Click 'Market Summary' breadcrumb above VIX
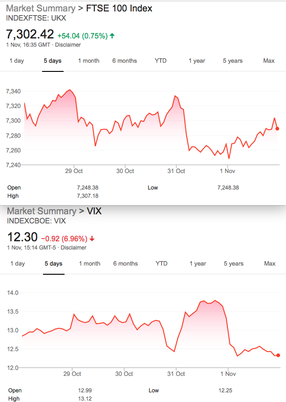 click(42, 211)
